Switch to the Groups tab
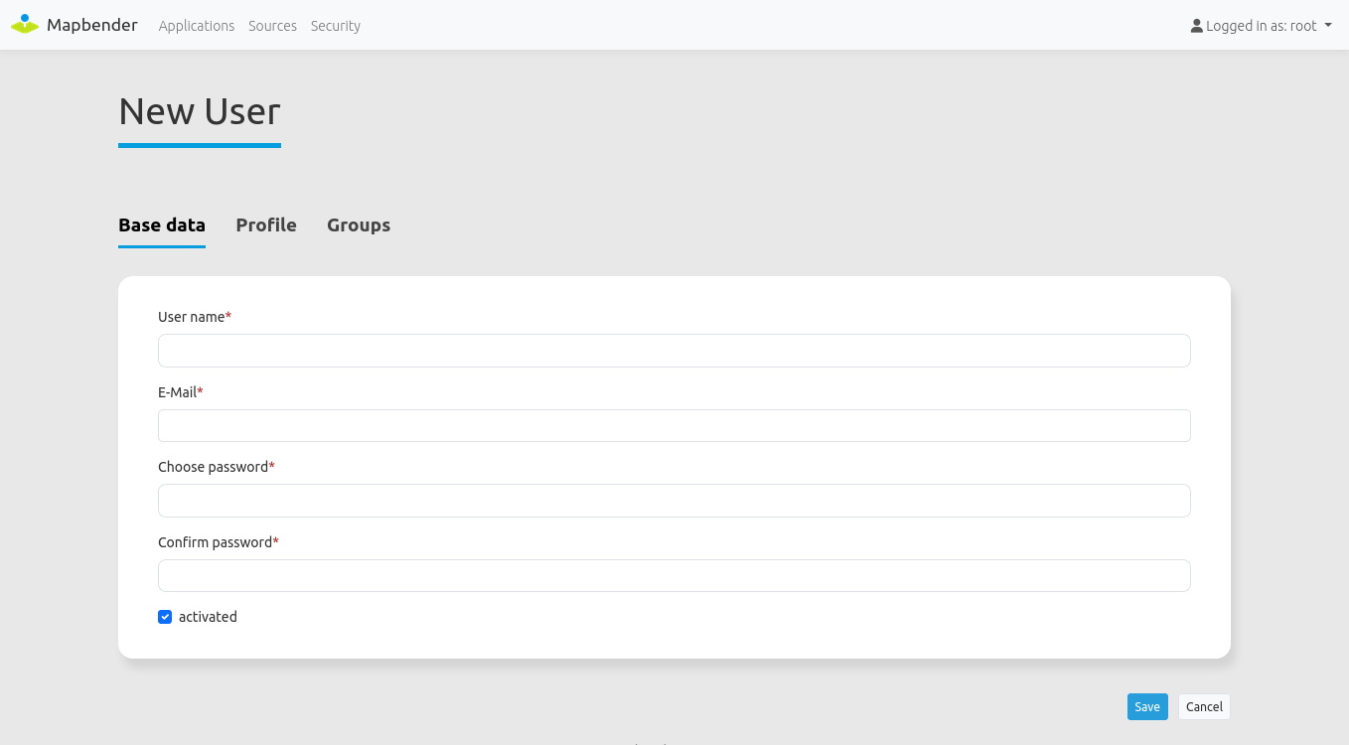Viewport: 1349px width, 745px height. (359, 225)
